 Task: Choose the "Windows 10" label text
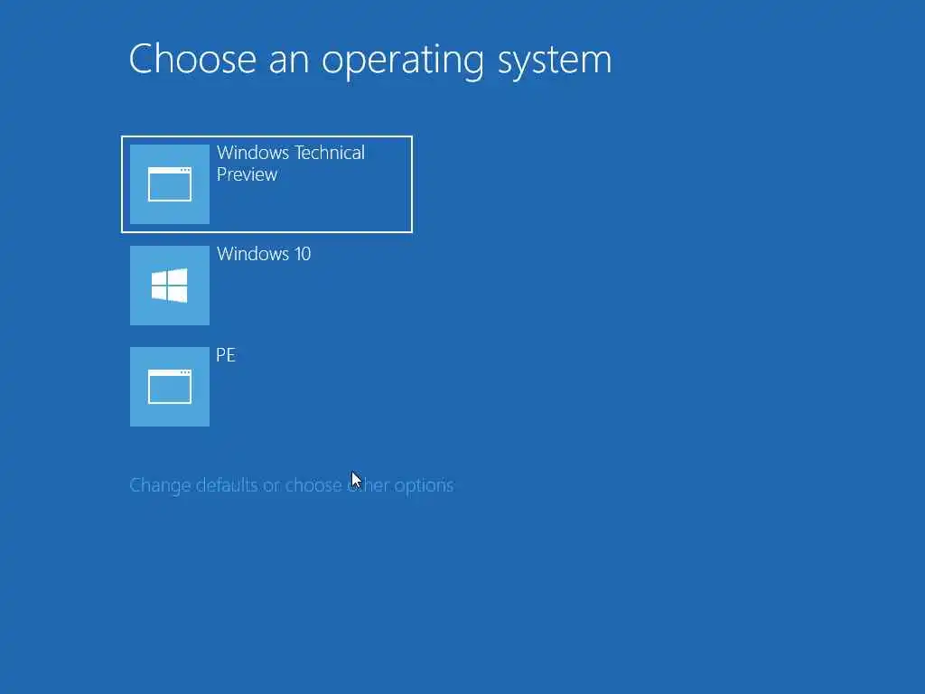pos(264,254)
